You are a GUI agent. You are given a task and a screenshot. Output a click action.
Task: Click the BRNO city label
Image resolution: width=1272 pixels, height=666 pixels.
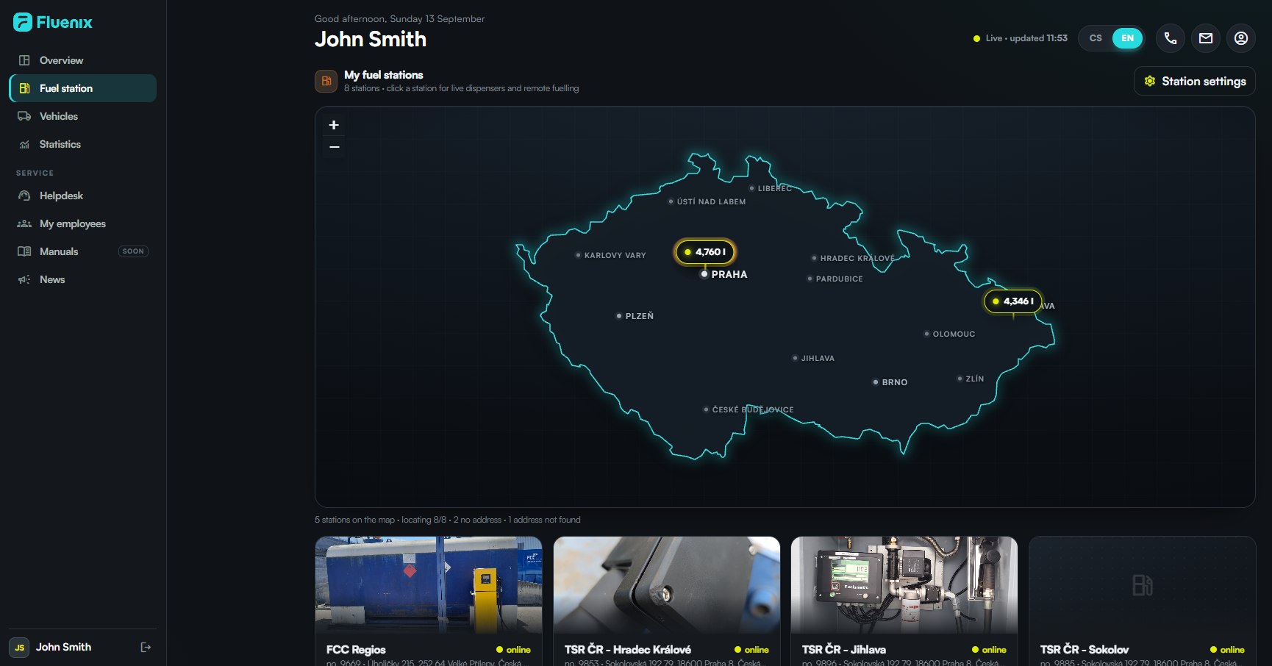point(895,382)
